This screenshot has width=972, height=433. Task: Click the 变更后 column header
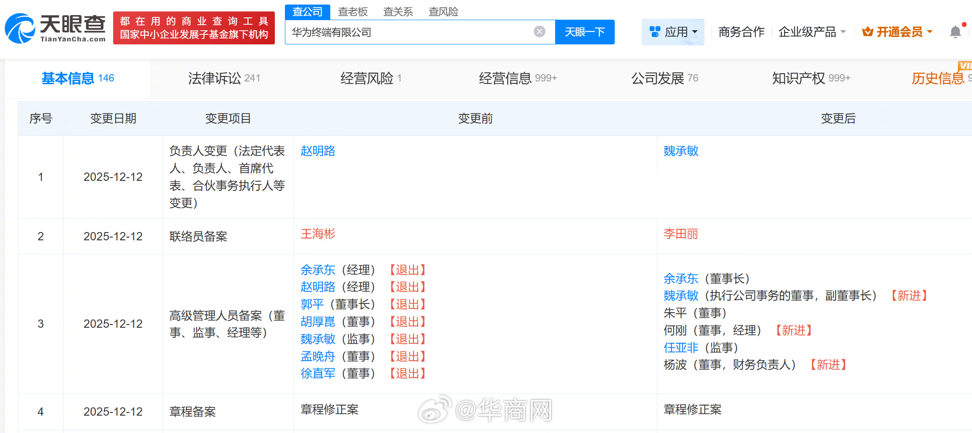pyautogui.click(x=838, y=119)
